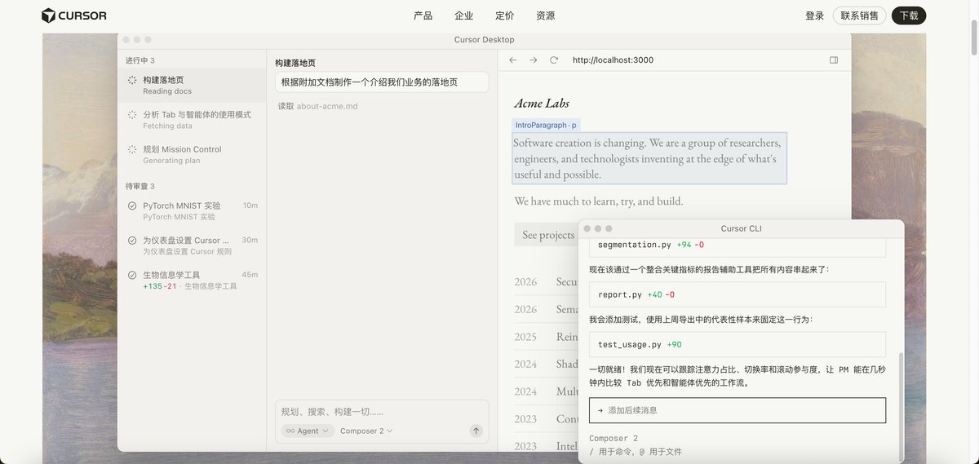Open the 企业 page from the site header
Image resolution: width=979 pixels, height=464 pixels.
[x=463, y=15]
